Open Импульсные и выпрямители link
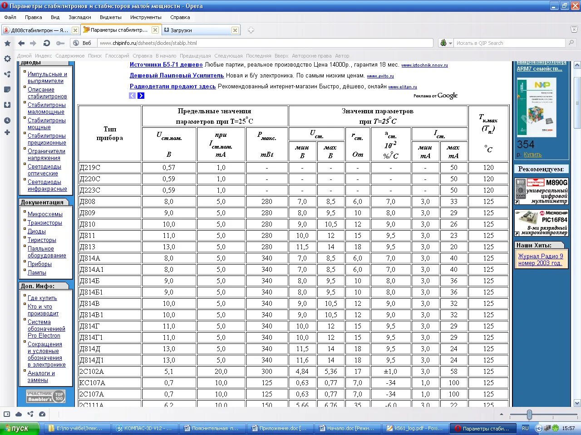The height and width of the screenshot is (435, 581). (47, 77)
